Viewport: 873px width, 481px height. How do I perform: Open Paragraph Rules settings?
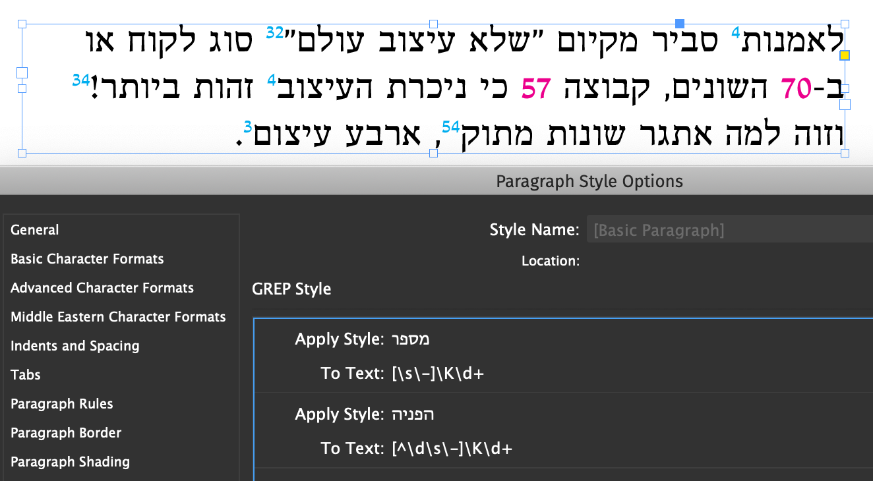(61, 403)
